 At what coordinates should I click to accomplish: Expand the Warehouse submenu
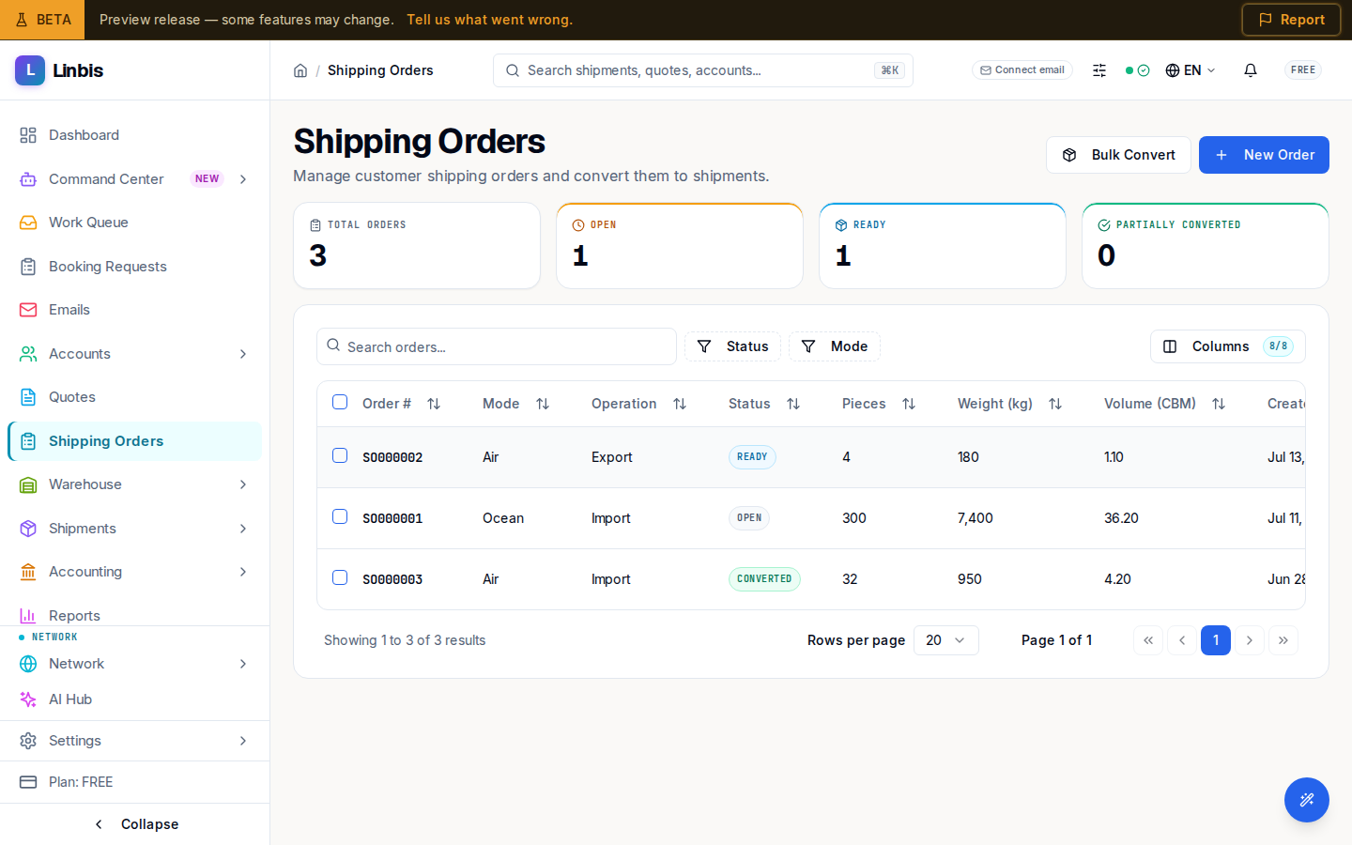point(243,484)
